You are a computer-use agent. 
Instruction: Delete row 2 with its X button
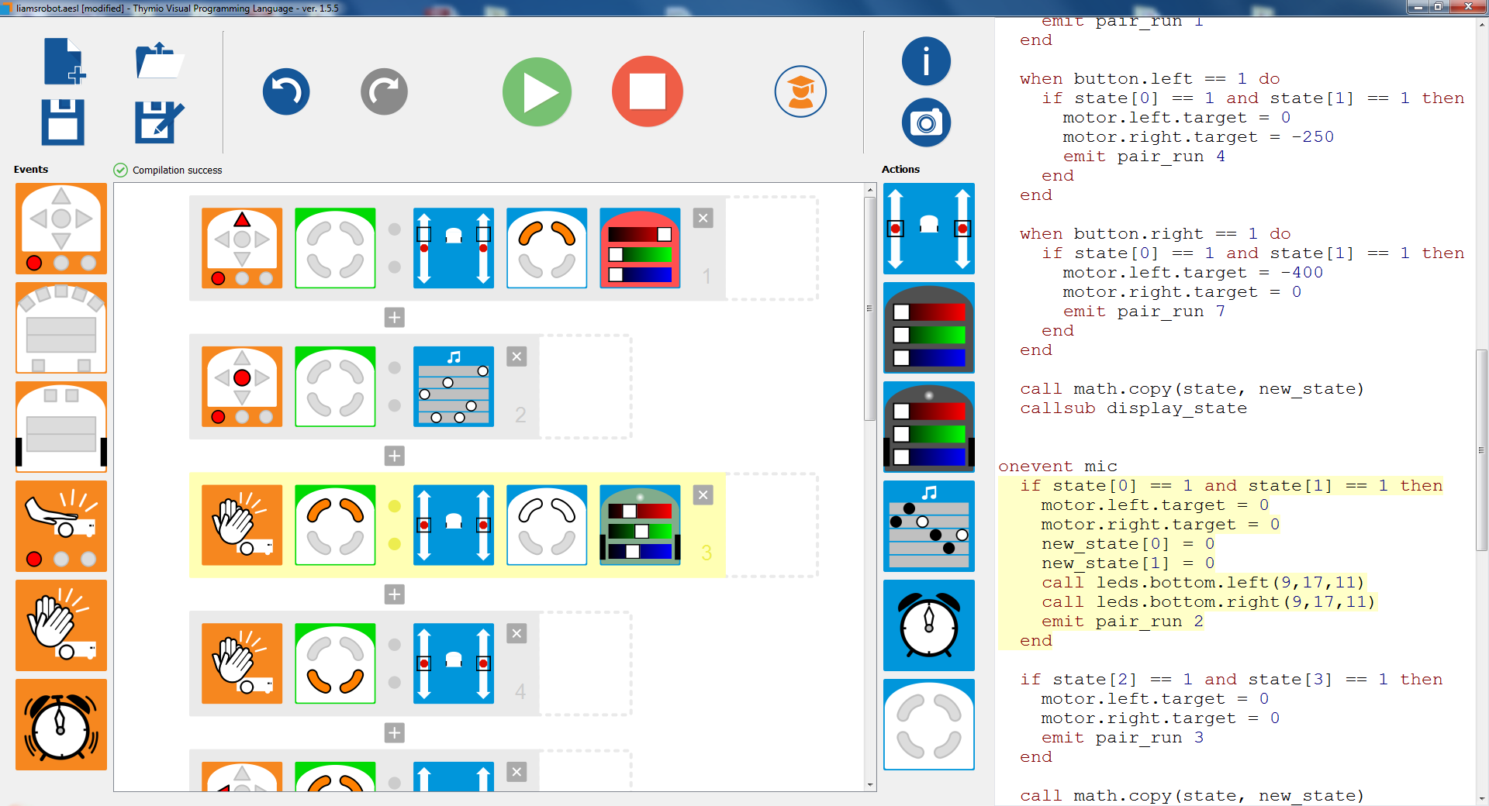[516, 356]
